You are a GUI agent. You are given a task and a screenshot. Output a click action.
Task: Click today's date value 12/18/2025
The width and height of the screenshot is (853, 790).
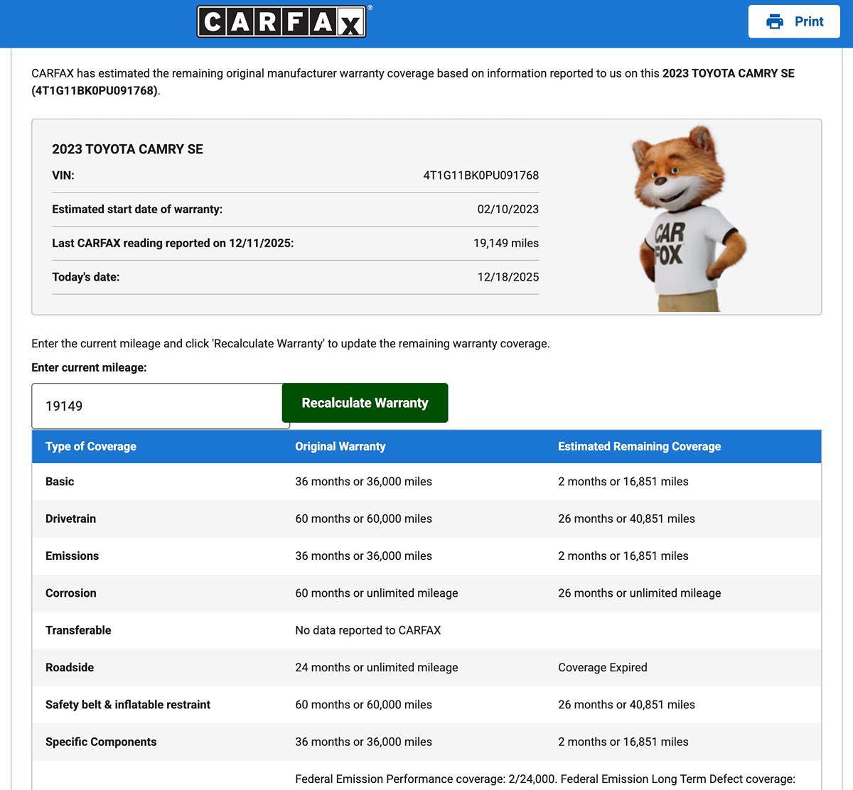pyautogui.click(x=508, y=277)
